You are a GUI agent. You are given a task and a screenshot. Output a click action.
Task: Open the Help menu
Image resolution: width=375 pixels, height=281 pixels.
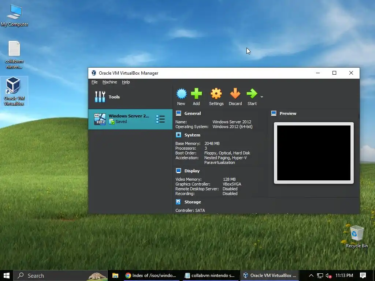pos(126,82)
